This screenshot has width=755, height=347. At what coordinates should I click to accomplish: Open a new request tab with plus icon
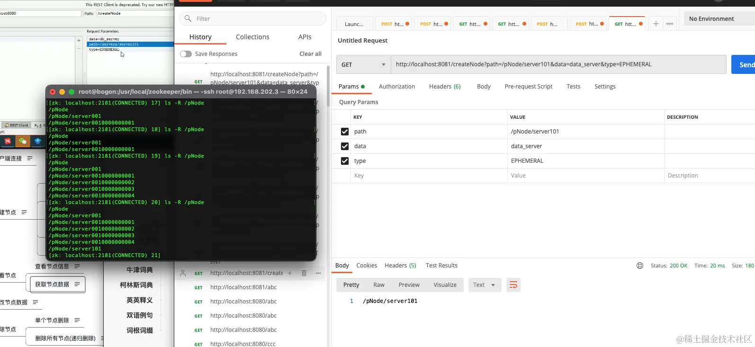[x=656, y=24]
